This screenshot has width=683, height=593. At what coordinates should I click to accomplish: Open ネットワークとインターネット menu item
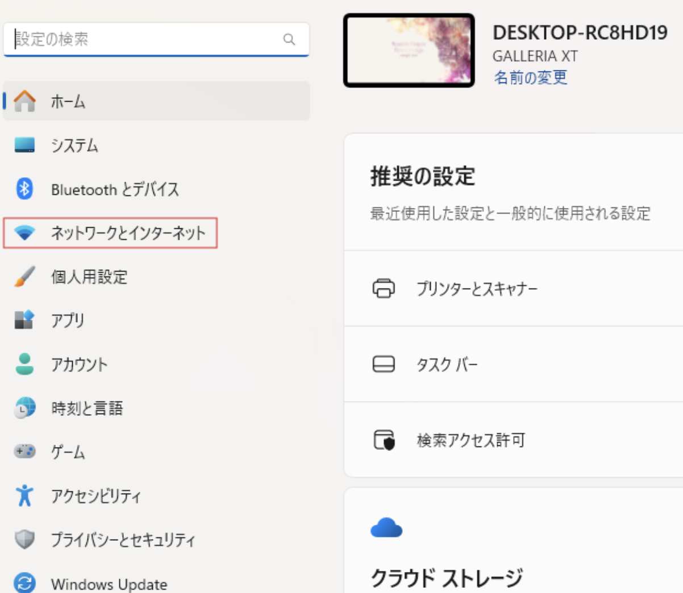click(128, 233)
